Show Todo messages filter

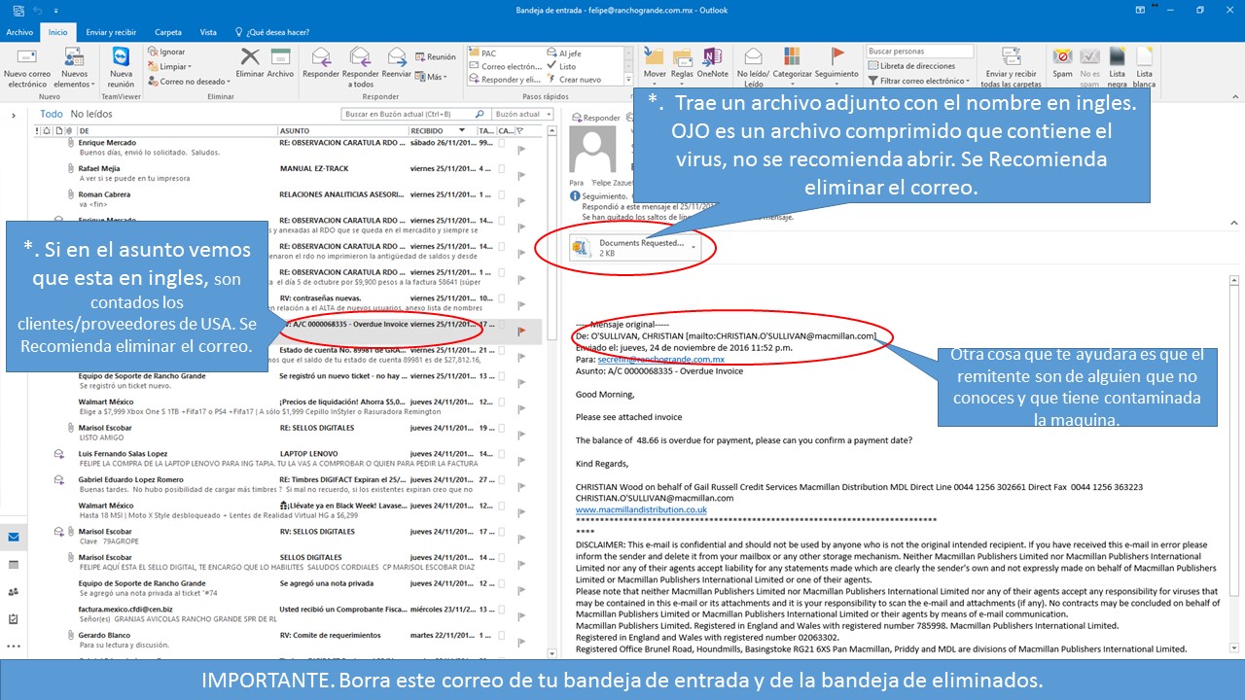(52, 114)
